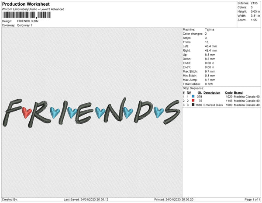
Task: Click the Production Worksheet title
Action: click(x=26, y=4)
